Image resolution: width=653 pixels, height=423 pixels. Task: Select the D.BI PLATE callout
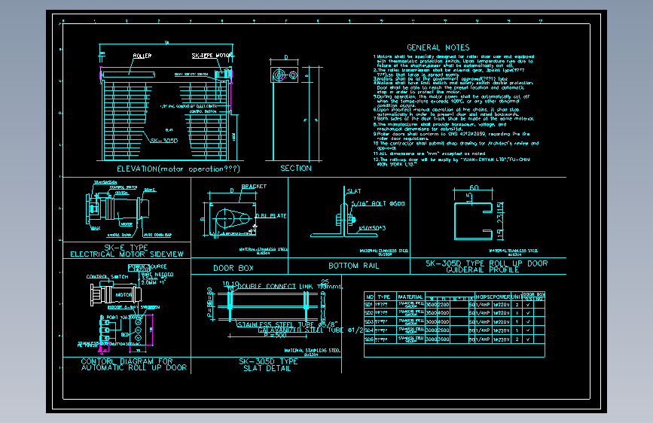(x=270, y=216)
